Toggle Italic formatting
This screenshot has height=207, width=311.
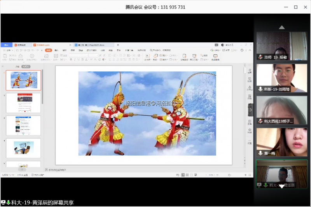click(x=75, y=59)
